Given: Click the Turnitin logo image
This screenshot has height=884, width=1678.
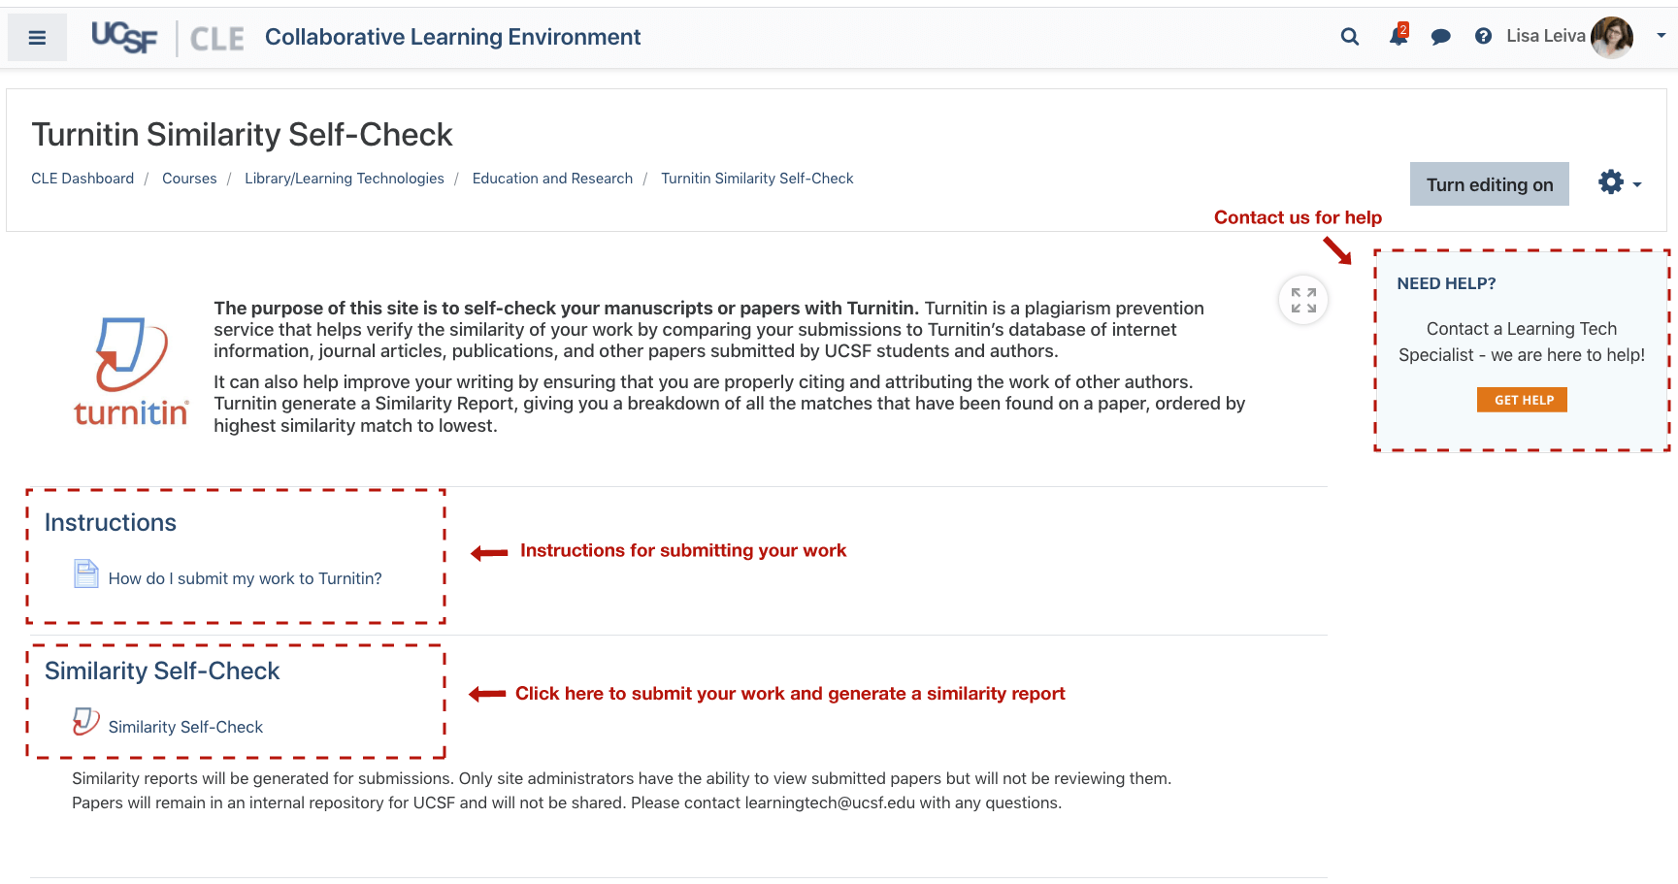Looking at the screenshot, I should 130,369.
